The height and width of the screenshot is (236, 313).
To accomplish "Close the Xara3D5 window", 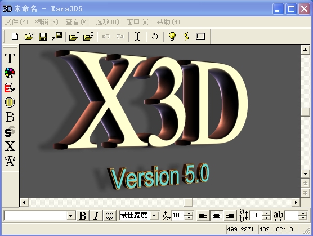I will (x=304, y=9).
